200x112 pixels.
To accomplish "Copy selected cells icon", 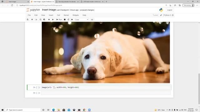I will point(40,20).
